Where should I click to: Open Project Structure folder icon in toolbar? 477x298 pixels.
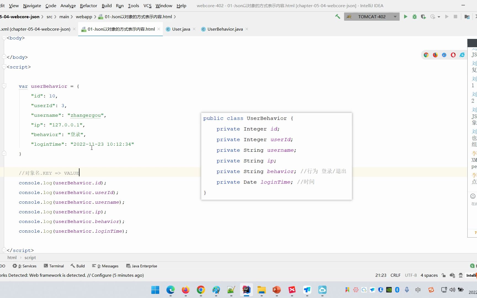[467, 17]
